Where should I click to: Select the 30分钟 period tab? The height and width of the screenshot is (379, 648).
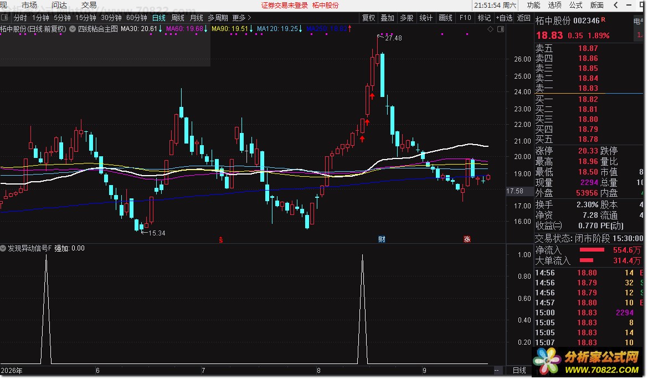coord(111,18)
